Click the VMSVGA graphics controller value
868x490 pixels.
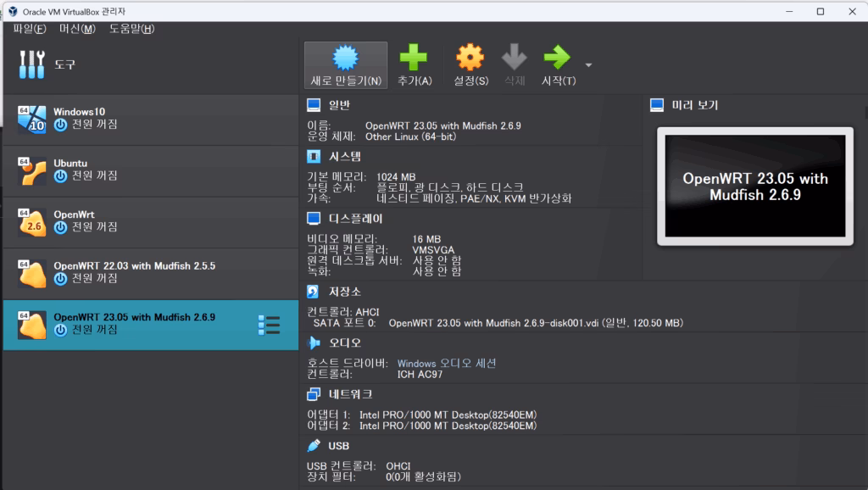pos(433,250)
